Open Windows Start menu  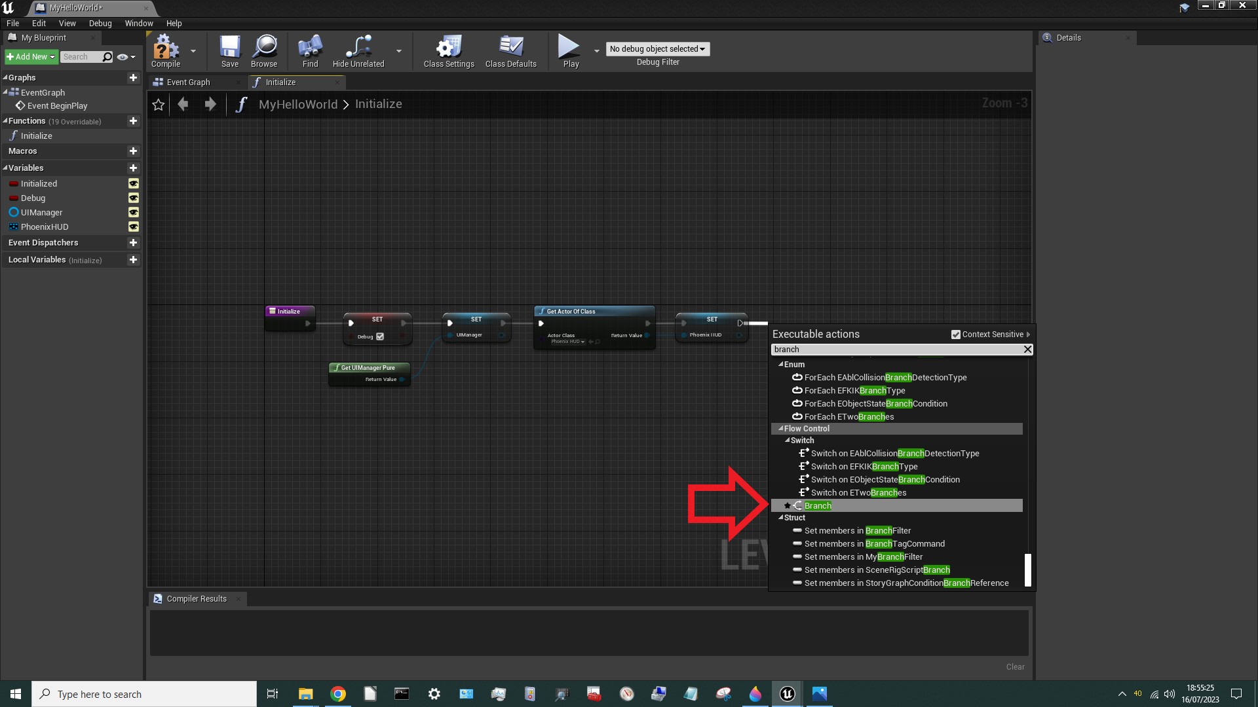pyautogui.click(x=16, y=694)
